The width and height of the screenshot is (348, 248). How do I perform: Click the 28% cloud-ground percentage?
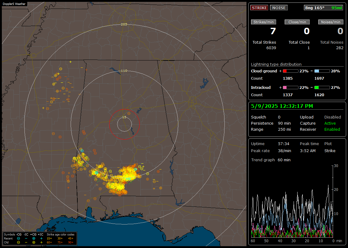pyautogui.click(x=335, y=71)
